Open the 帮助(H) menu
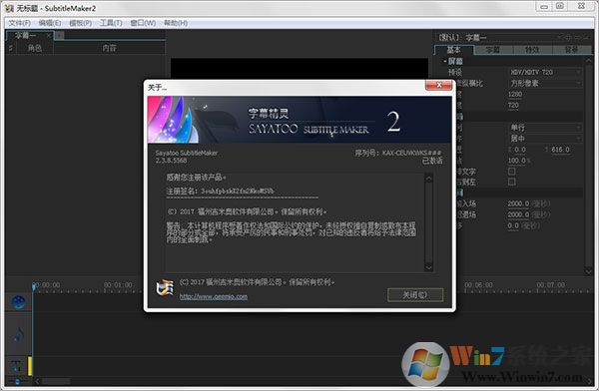 [x=176, y=23]
